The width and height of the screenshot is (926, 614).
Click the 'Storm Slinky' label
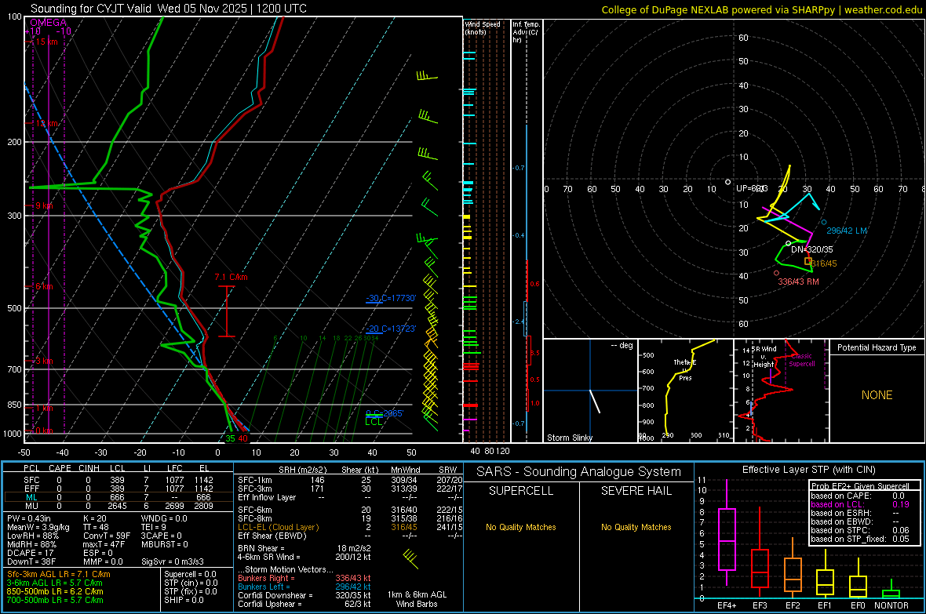(569, 438)
